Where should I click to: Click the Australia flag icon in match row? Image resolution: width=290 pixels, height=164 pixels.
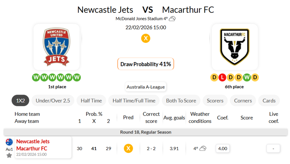(x=9, y=142)
